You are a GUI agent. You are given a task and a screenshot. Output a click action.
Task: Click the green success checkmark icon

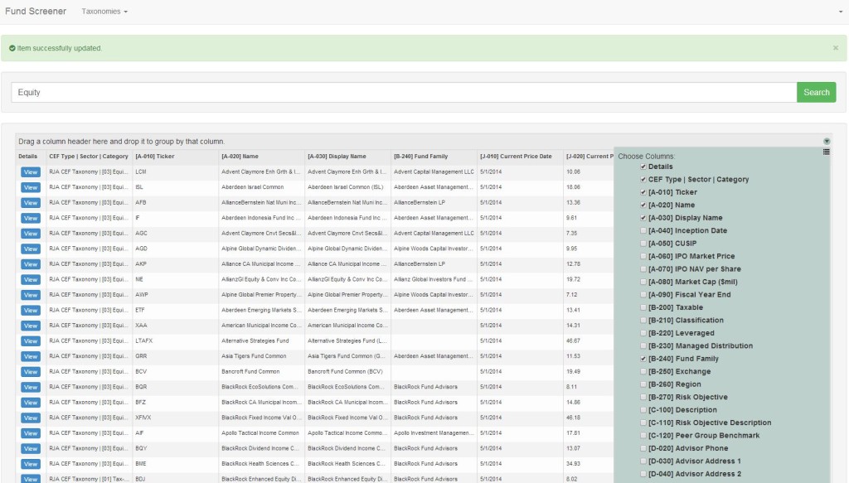tap(12, 48)
